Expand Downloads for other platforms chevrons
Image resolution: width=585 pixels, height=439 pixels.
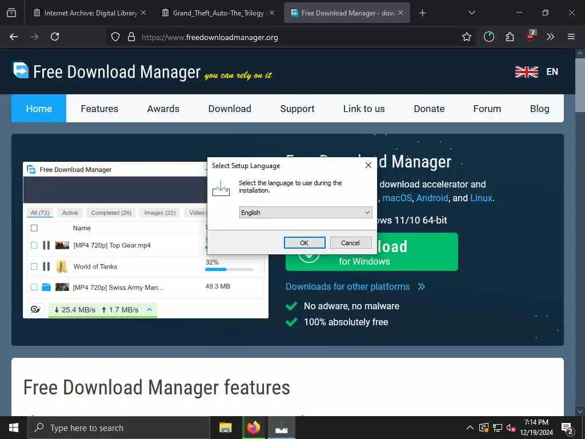pyautogui.click(x=421, y=286)
